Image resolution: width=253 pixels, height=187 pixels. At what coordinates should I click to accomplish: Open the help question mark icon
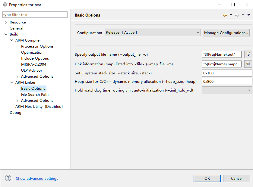click(x=8, y=178)
